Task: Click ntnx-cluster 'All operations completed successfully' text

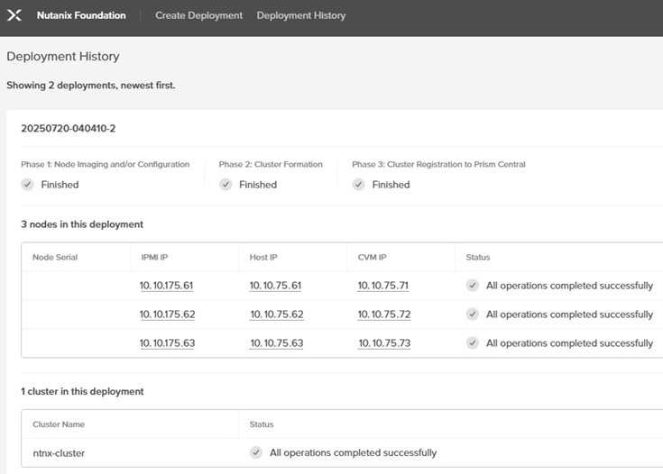Action: point(353,453)
